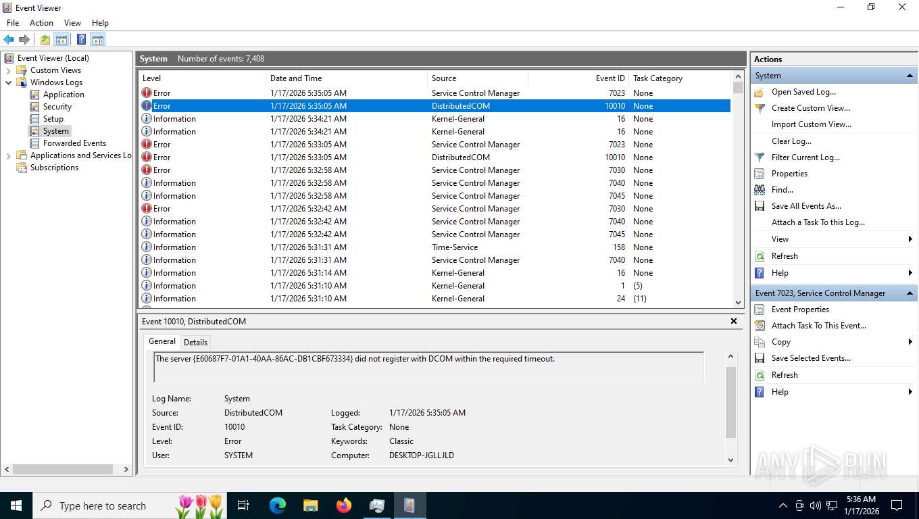Image resolution: width=919 pixels, height=519 pixels.
Task: Expand Applications and Services Logs node
Action: [x=8, y=155]
